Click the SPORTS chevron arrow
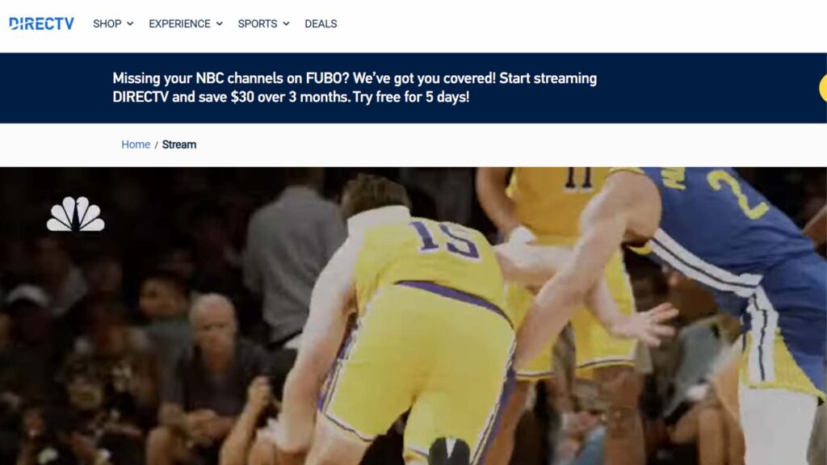Screen dimensions: 827x465 click(287, 23)
